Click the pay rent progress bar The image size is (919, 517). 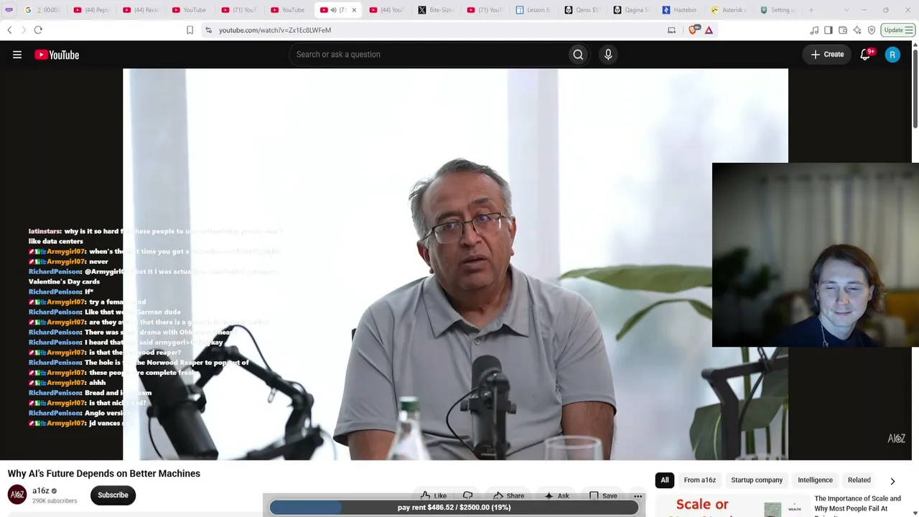coord(454,508)
